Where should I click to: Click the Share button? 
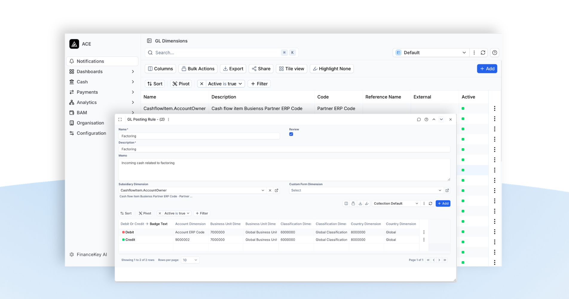point(261,69)
